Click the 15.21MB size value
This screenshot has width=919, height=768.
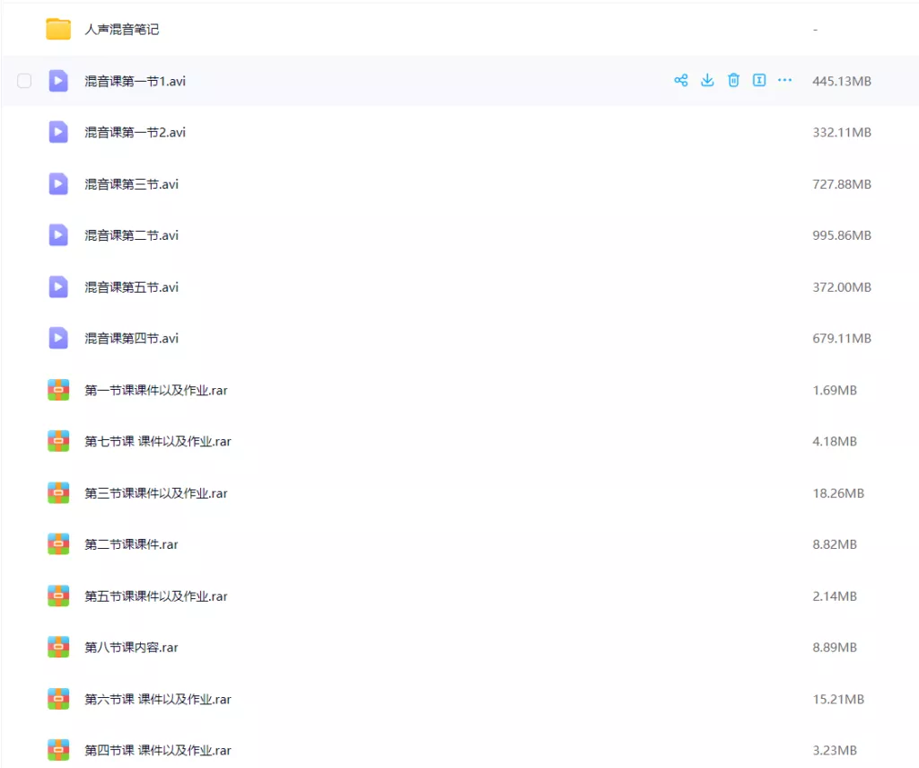point(838,699)
